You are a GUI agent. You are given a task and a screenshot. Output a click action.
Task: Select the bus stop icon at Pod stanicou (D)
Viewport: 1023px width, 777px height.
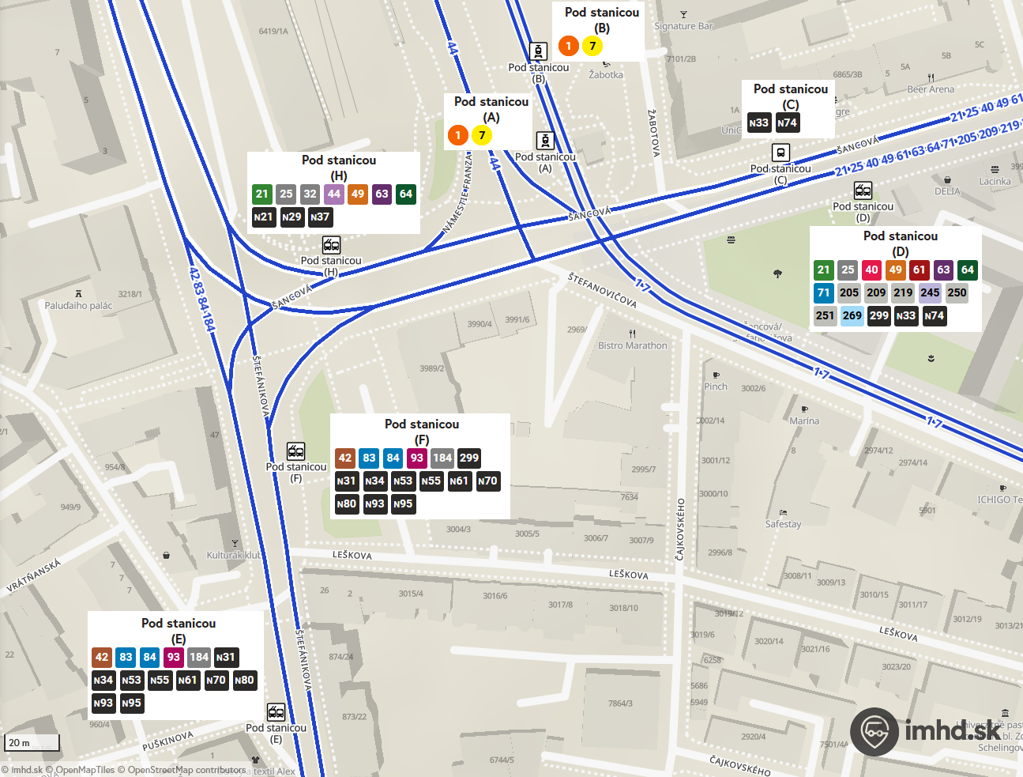tap(863, 190)
